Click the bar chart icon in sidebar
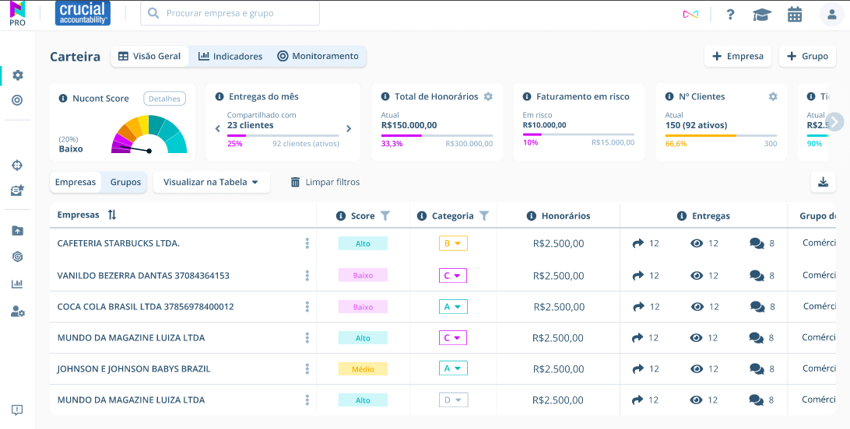Viewport: 850px width, 429px height. tap(17, 284)
